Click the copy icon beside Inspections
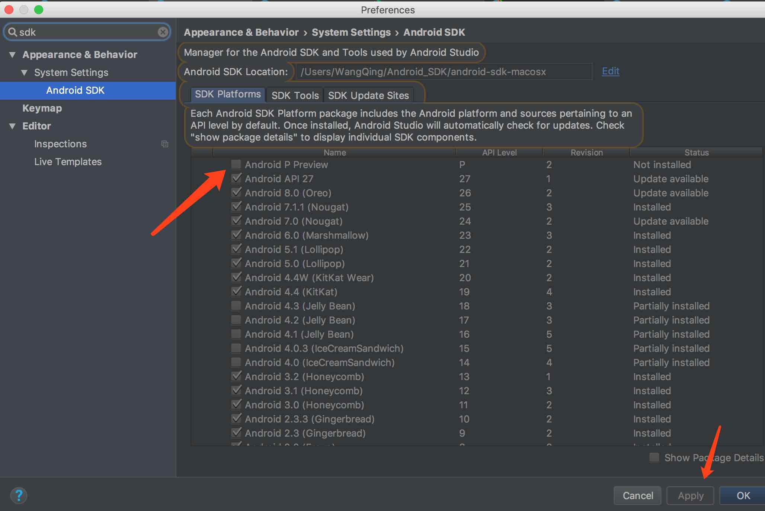This screenshot has width=765, height=511. (165, 144)
